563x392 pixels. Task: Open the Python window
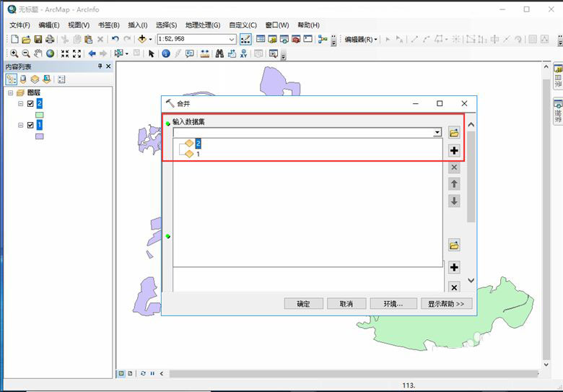coord(307,39)
